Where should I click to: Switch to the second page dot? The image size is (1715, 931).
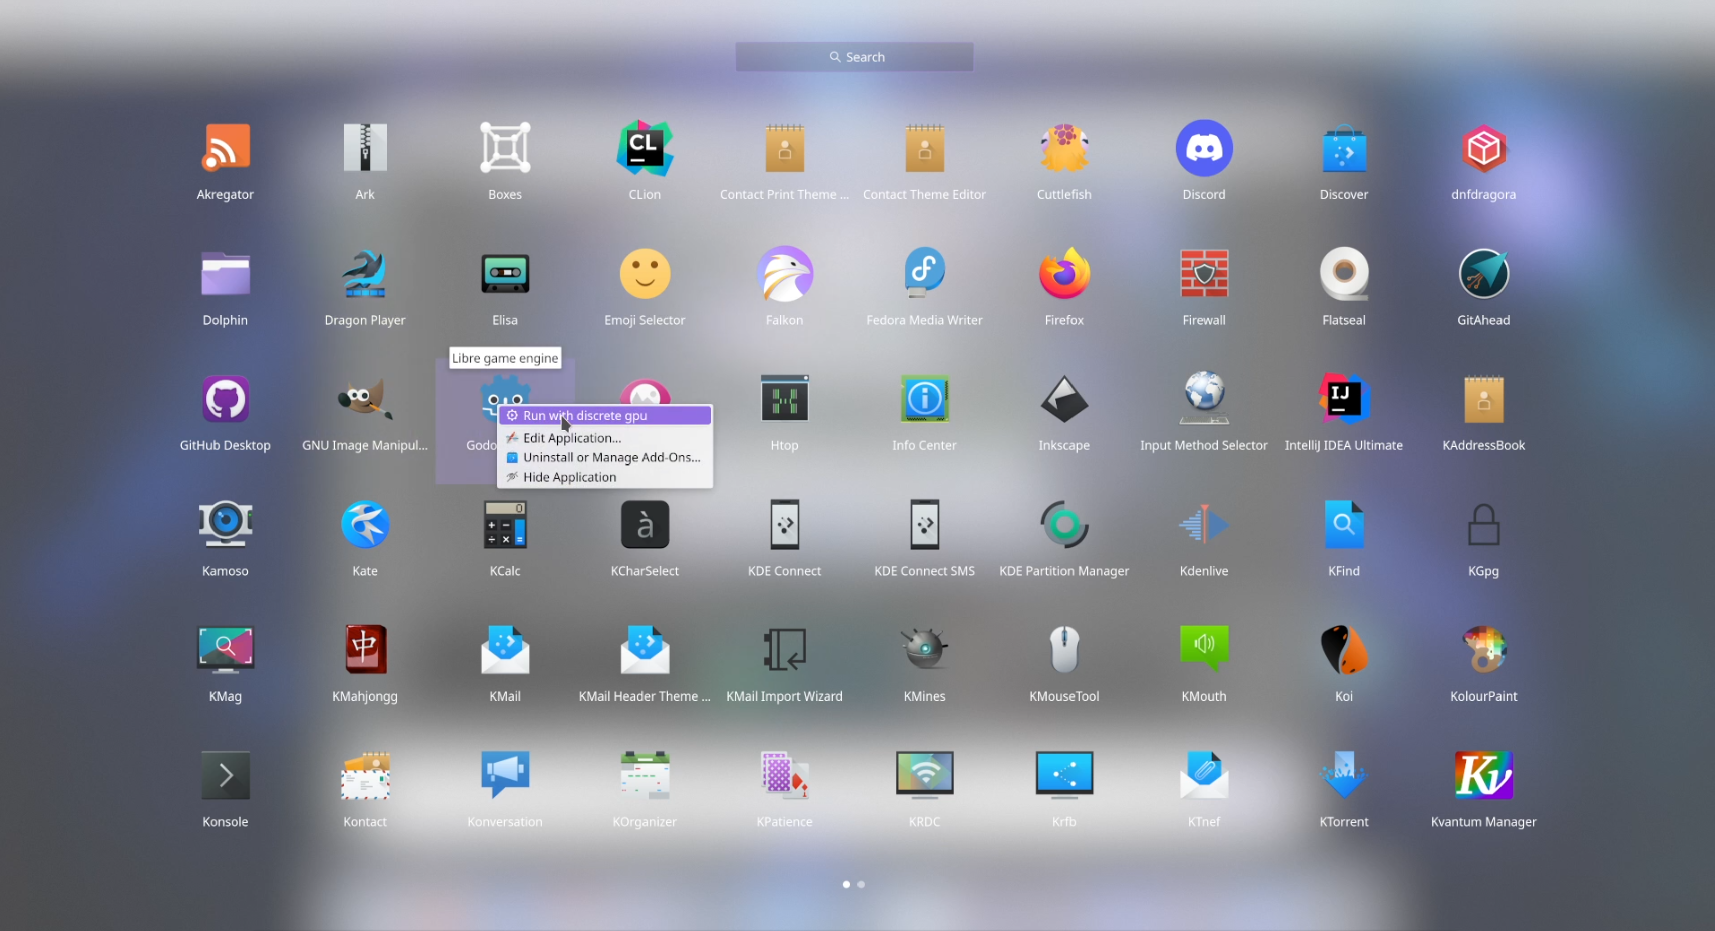coord(861,884)
